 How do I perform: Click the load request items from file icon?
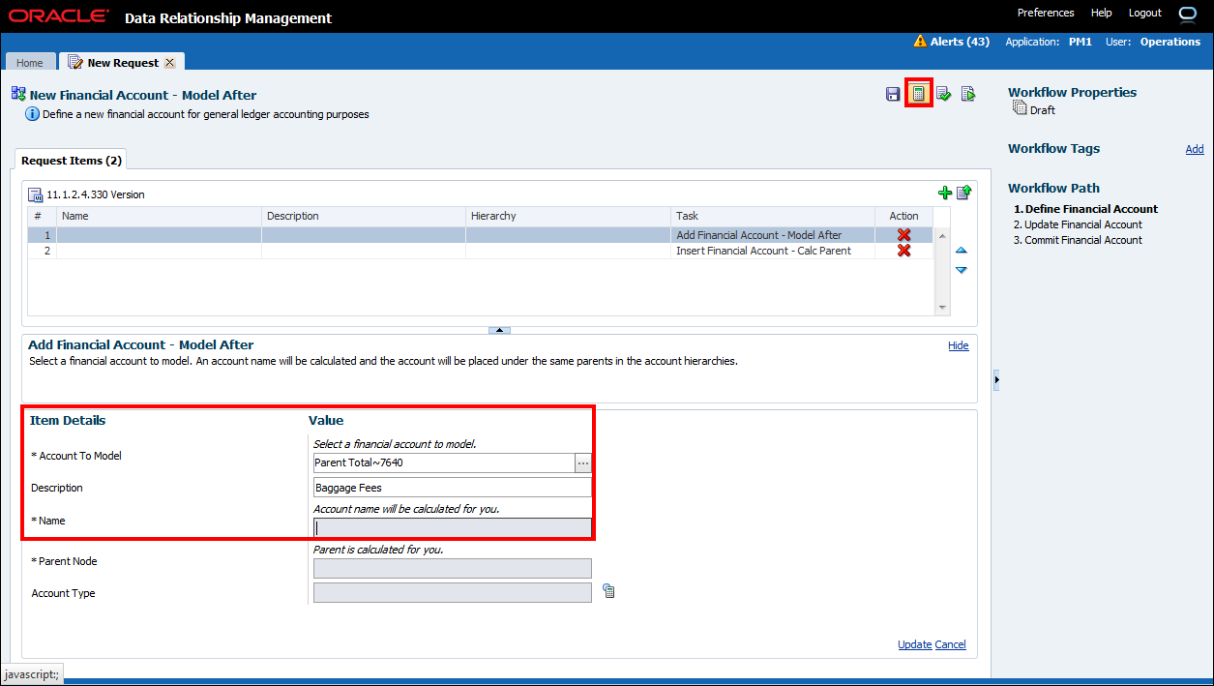coord(963,194)
